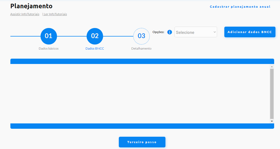Image resolution: width=280 pixels, height=149 pixels.
Task: Open Cadastrar planejamento anual link
Action: (240, 7)
